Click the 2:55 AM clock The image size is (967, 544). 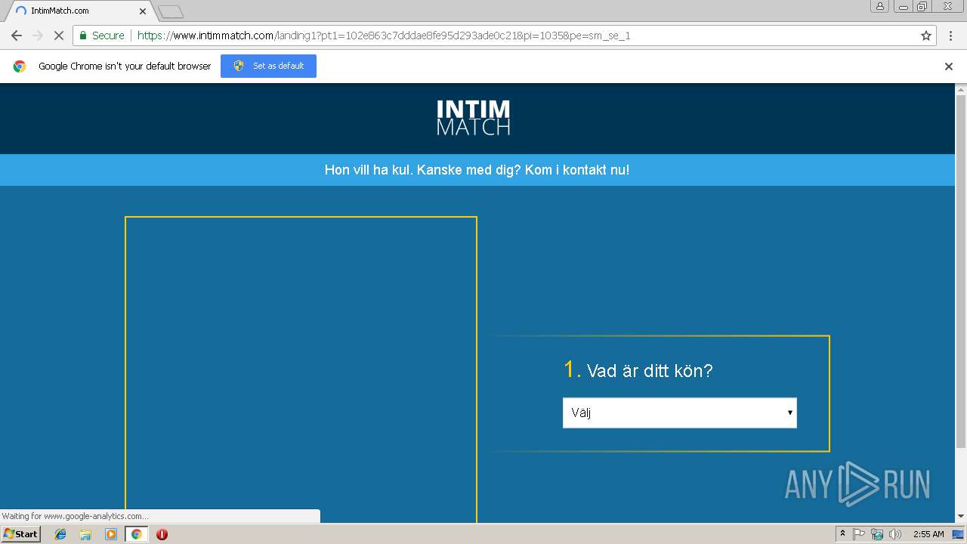[928, 534]
